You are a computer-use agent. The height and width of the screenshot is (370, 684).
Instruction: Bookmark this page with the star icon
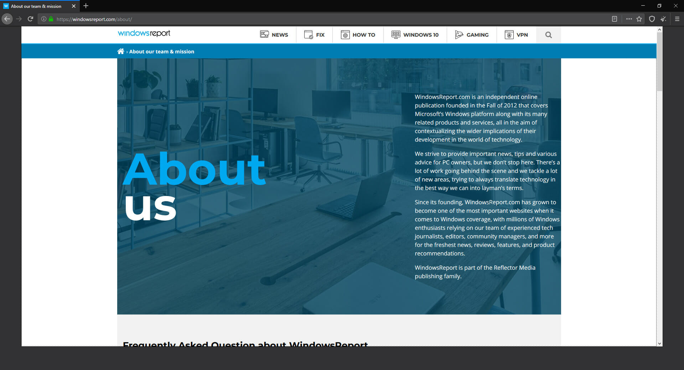(x=639, y=19)
